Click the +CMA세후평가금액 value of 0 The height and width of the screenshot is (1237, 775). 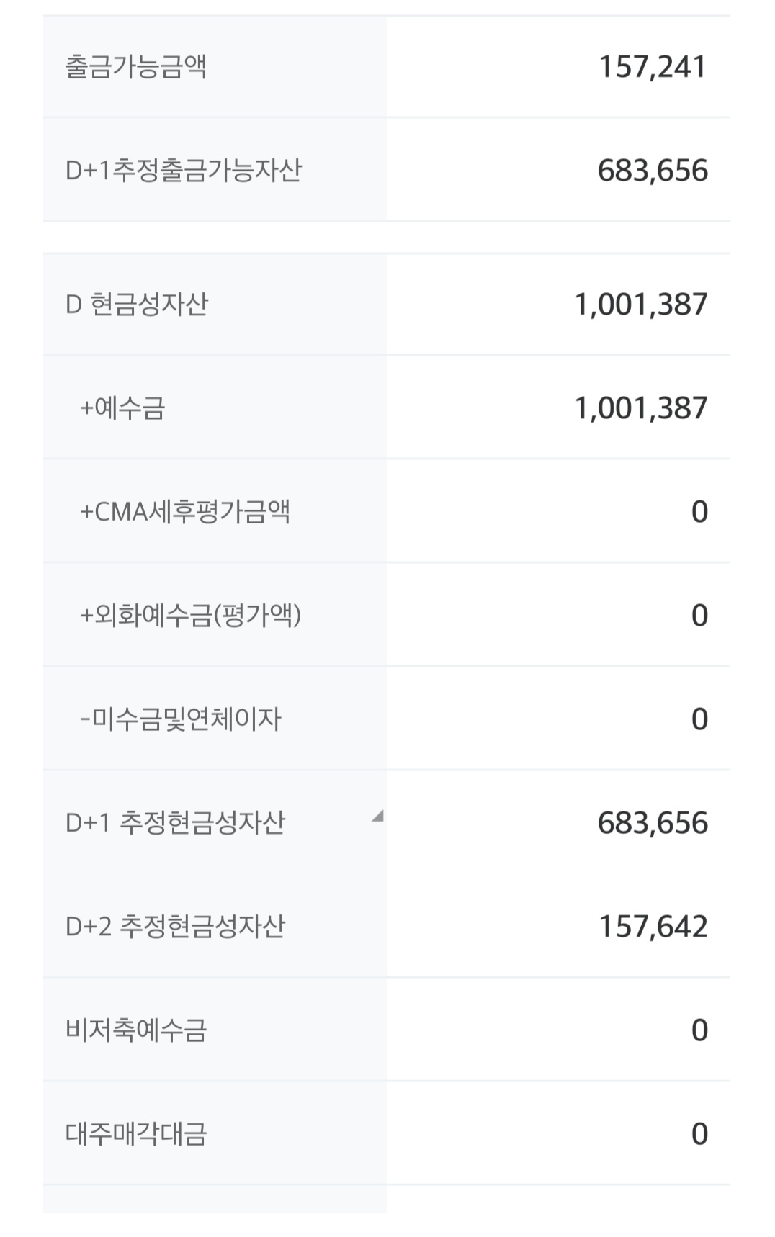pyautogui.click(x=699, y=512)
